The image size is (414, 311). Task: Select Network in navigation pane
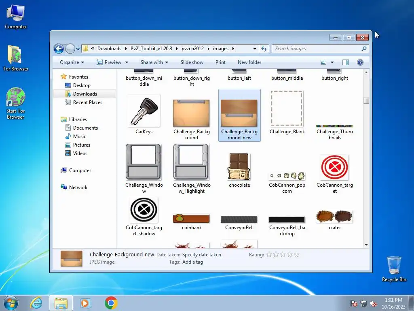pyautogui.click(x=78, y=187)
